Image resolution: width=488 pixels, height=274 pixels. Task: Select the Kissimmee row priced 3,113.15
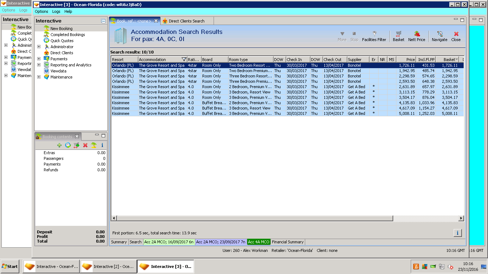point(287,92)
